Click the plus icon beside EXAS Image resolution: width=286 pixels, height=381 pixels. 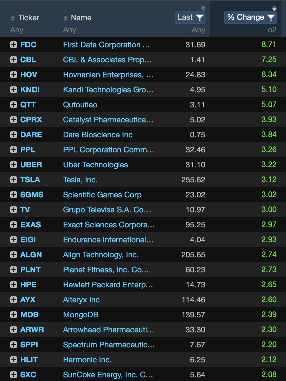(x=14, y=225)
